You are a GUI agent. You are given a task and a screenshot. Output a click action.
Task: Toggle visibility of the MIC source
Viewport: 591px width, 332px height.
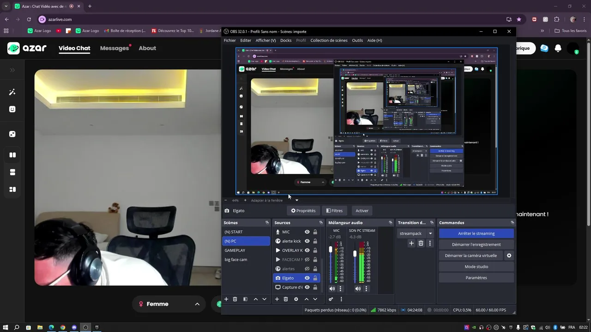[x=307, y=232]
